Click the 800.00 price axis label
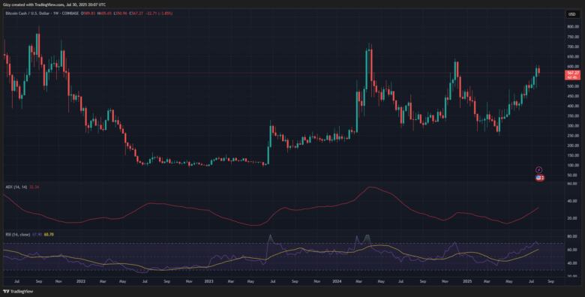This screenshot has width=585, height=297. [573, 27]
